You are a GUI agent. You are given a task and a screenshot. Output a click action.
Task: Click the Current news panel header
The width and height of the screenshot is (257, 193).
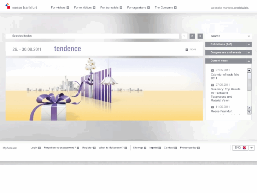pyautogui.click(x=226, y=61)
